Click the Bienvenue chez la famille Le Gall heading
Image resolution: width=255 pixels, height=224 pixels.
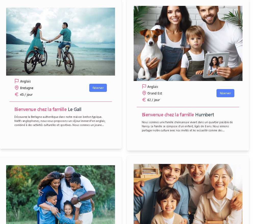tap(48, 109)
